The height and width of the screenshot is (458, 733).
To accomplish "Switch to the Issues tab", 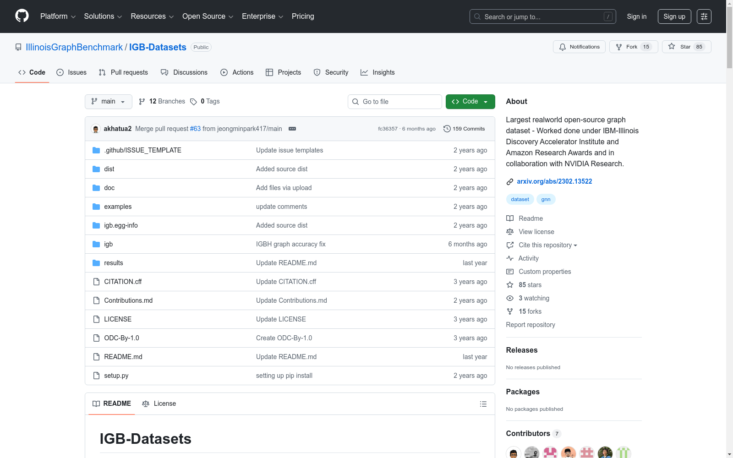I will [71, 72].
